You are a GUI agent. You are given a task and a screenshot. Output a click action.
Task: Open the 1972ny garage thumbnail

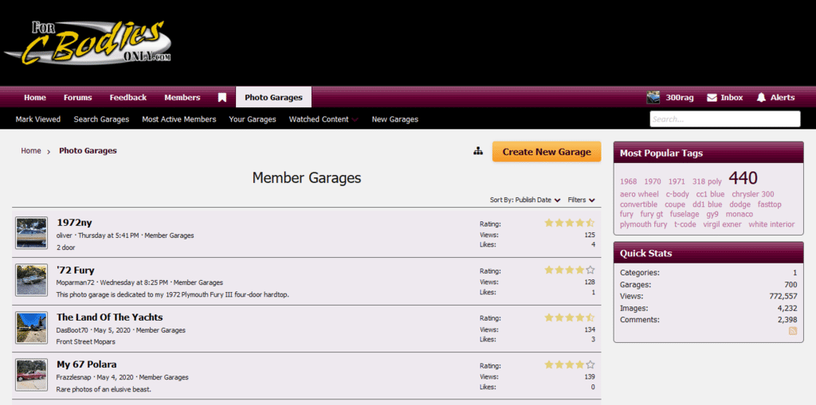coord(31,232)
